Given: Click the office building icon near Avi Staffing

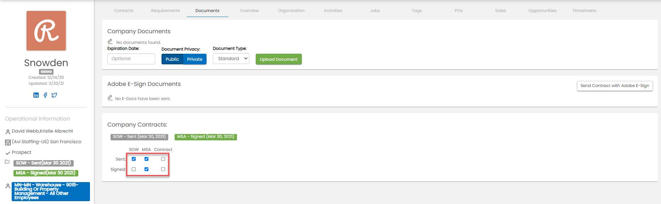Looking at the screenshot, I should point(8,142).
